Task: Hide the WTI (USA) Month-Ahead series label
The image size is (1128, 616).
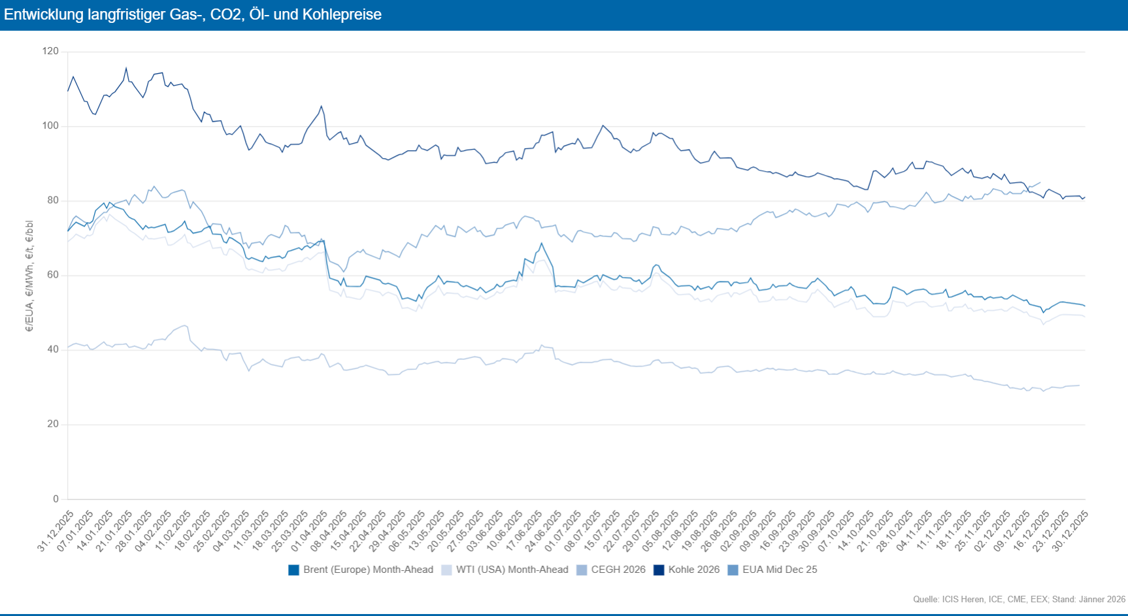Action: (512, 570)
